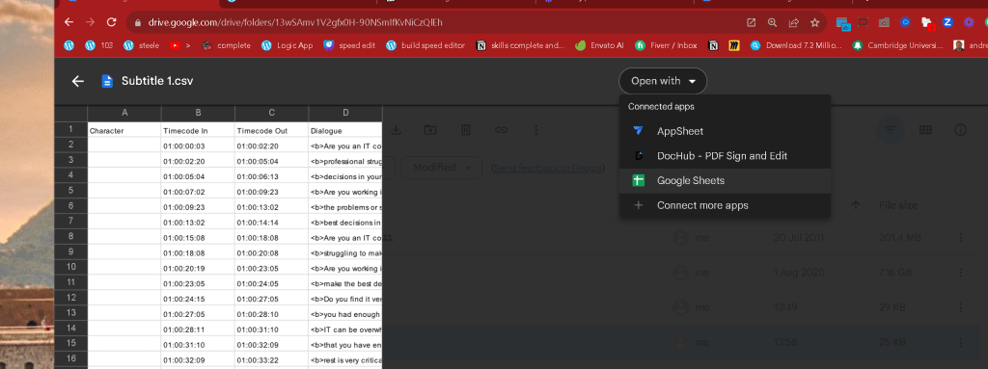Open the Fiverr / Inbox bookmark
Image resolution: width=988 pixels, height=369 pixels.
point(666,45)
